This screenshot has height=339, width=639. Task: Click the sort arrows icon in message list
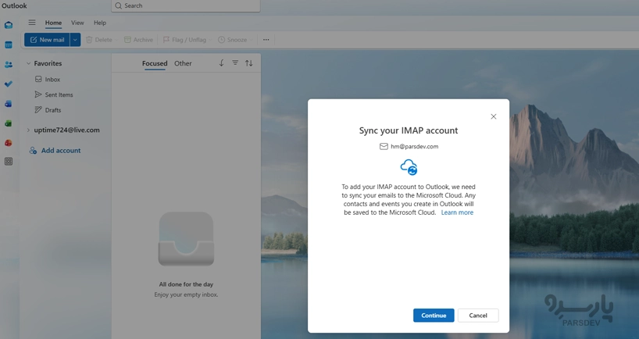pos(249,63)
